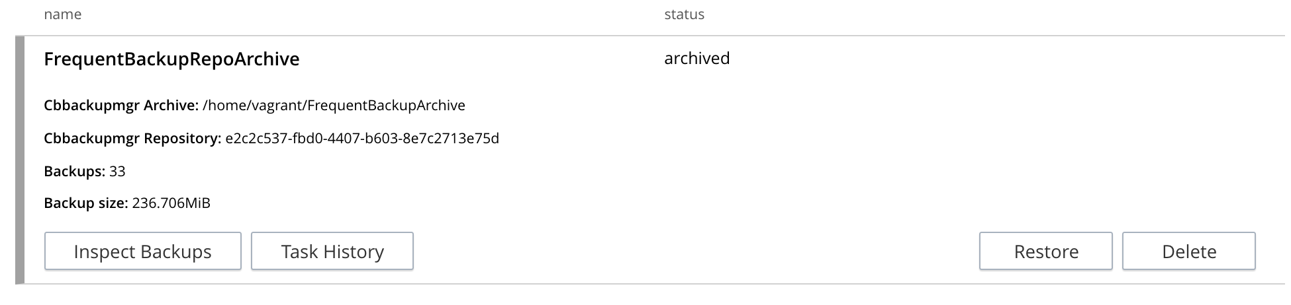Screen dimensions: 1291x305
Task: Click the empty space between Task History and Restore
Action: (695, 252)
